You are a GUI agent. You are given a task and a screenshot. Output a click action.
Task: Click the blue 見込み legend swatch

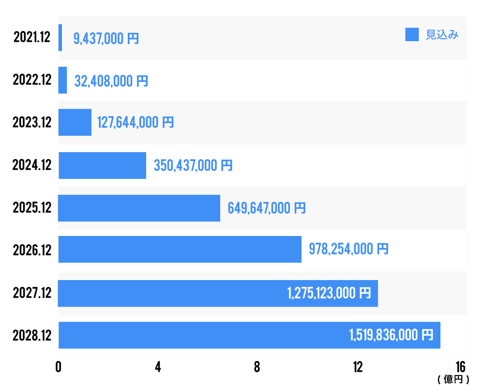412,35
